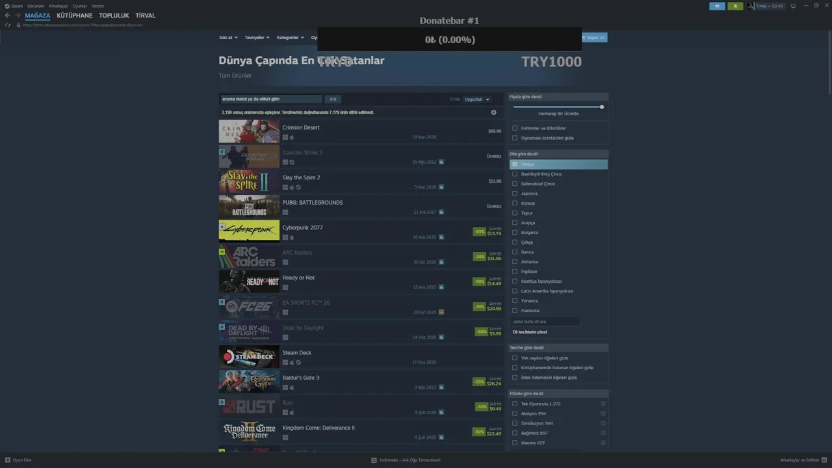Click the price range slider track
The image size is (832, 468).
pyautogui.click(x=558, y=107)
